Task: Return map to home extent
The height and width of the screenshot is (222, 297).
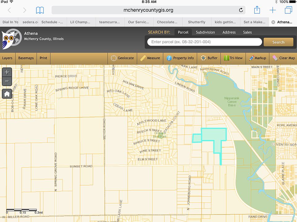Action: click(7, 94)
